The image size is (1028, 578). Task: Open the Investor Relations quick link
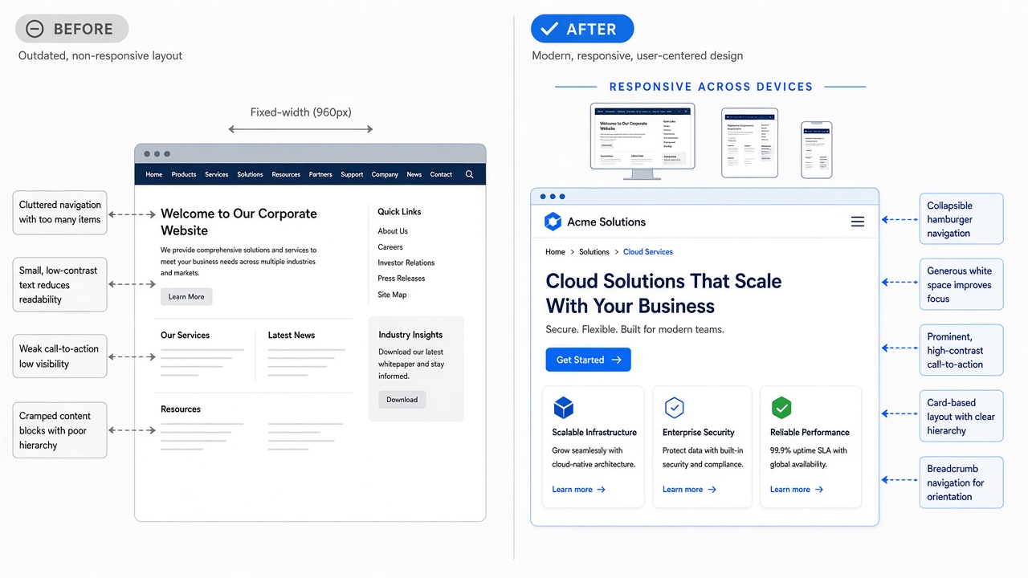click(406, 263)
